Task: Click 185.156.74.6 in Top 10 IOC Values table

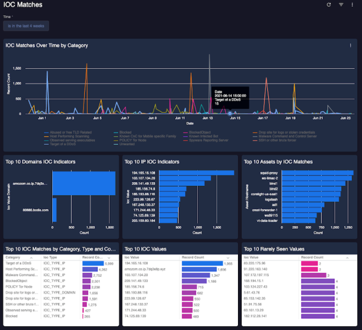Action: (x=135, y=287)
